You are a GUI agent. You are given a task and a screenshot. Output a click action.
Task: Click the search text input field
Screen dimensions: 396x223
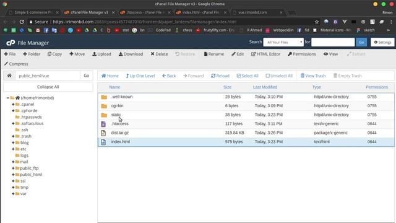(333, 42)
